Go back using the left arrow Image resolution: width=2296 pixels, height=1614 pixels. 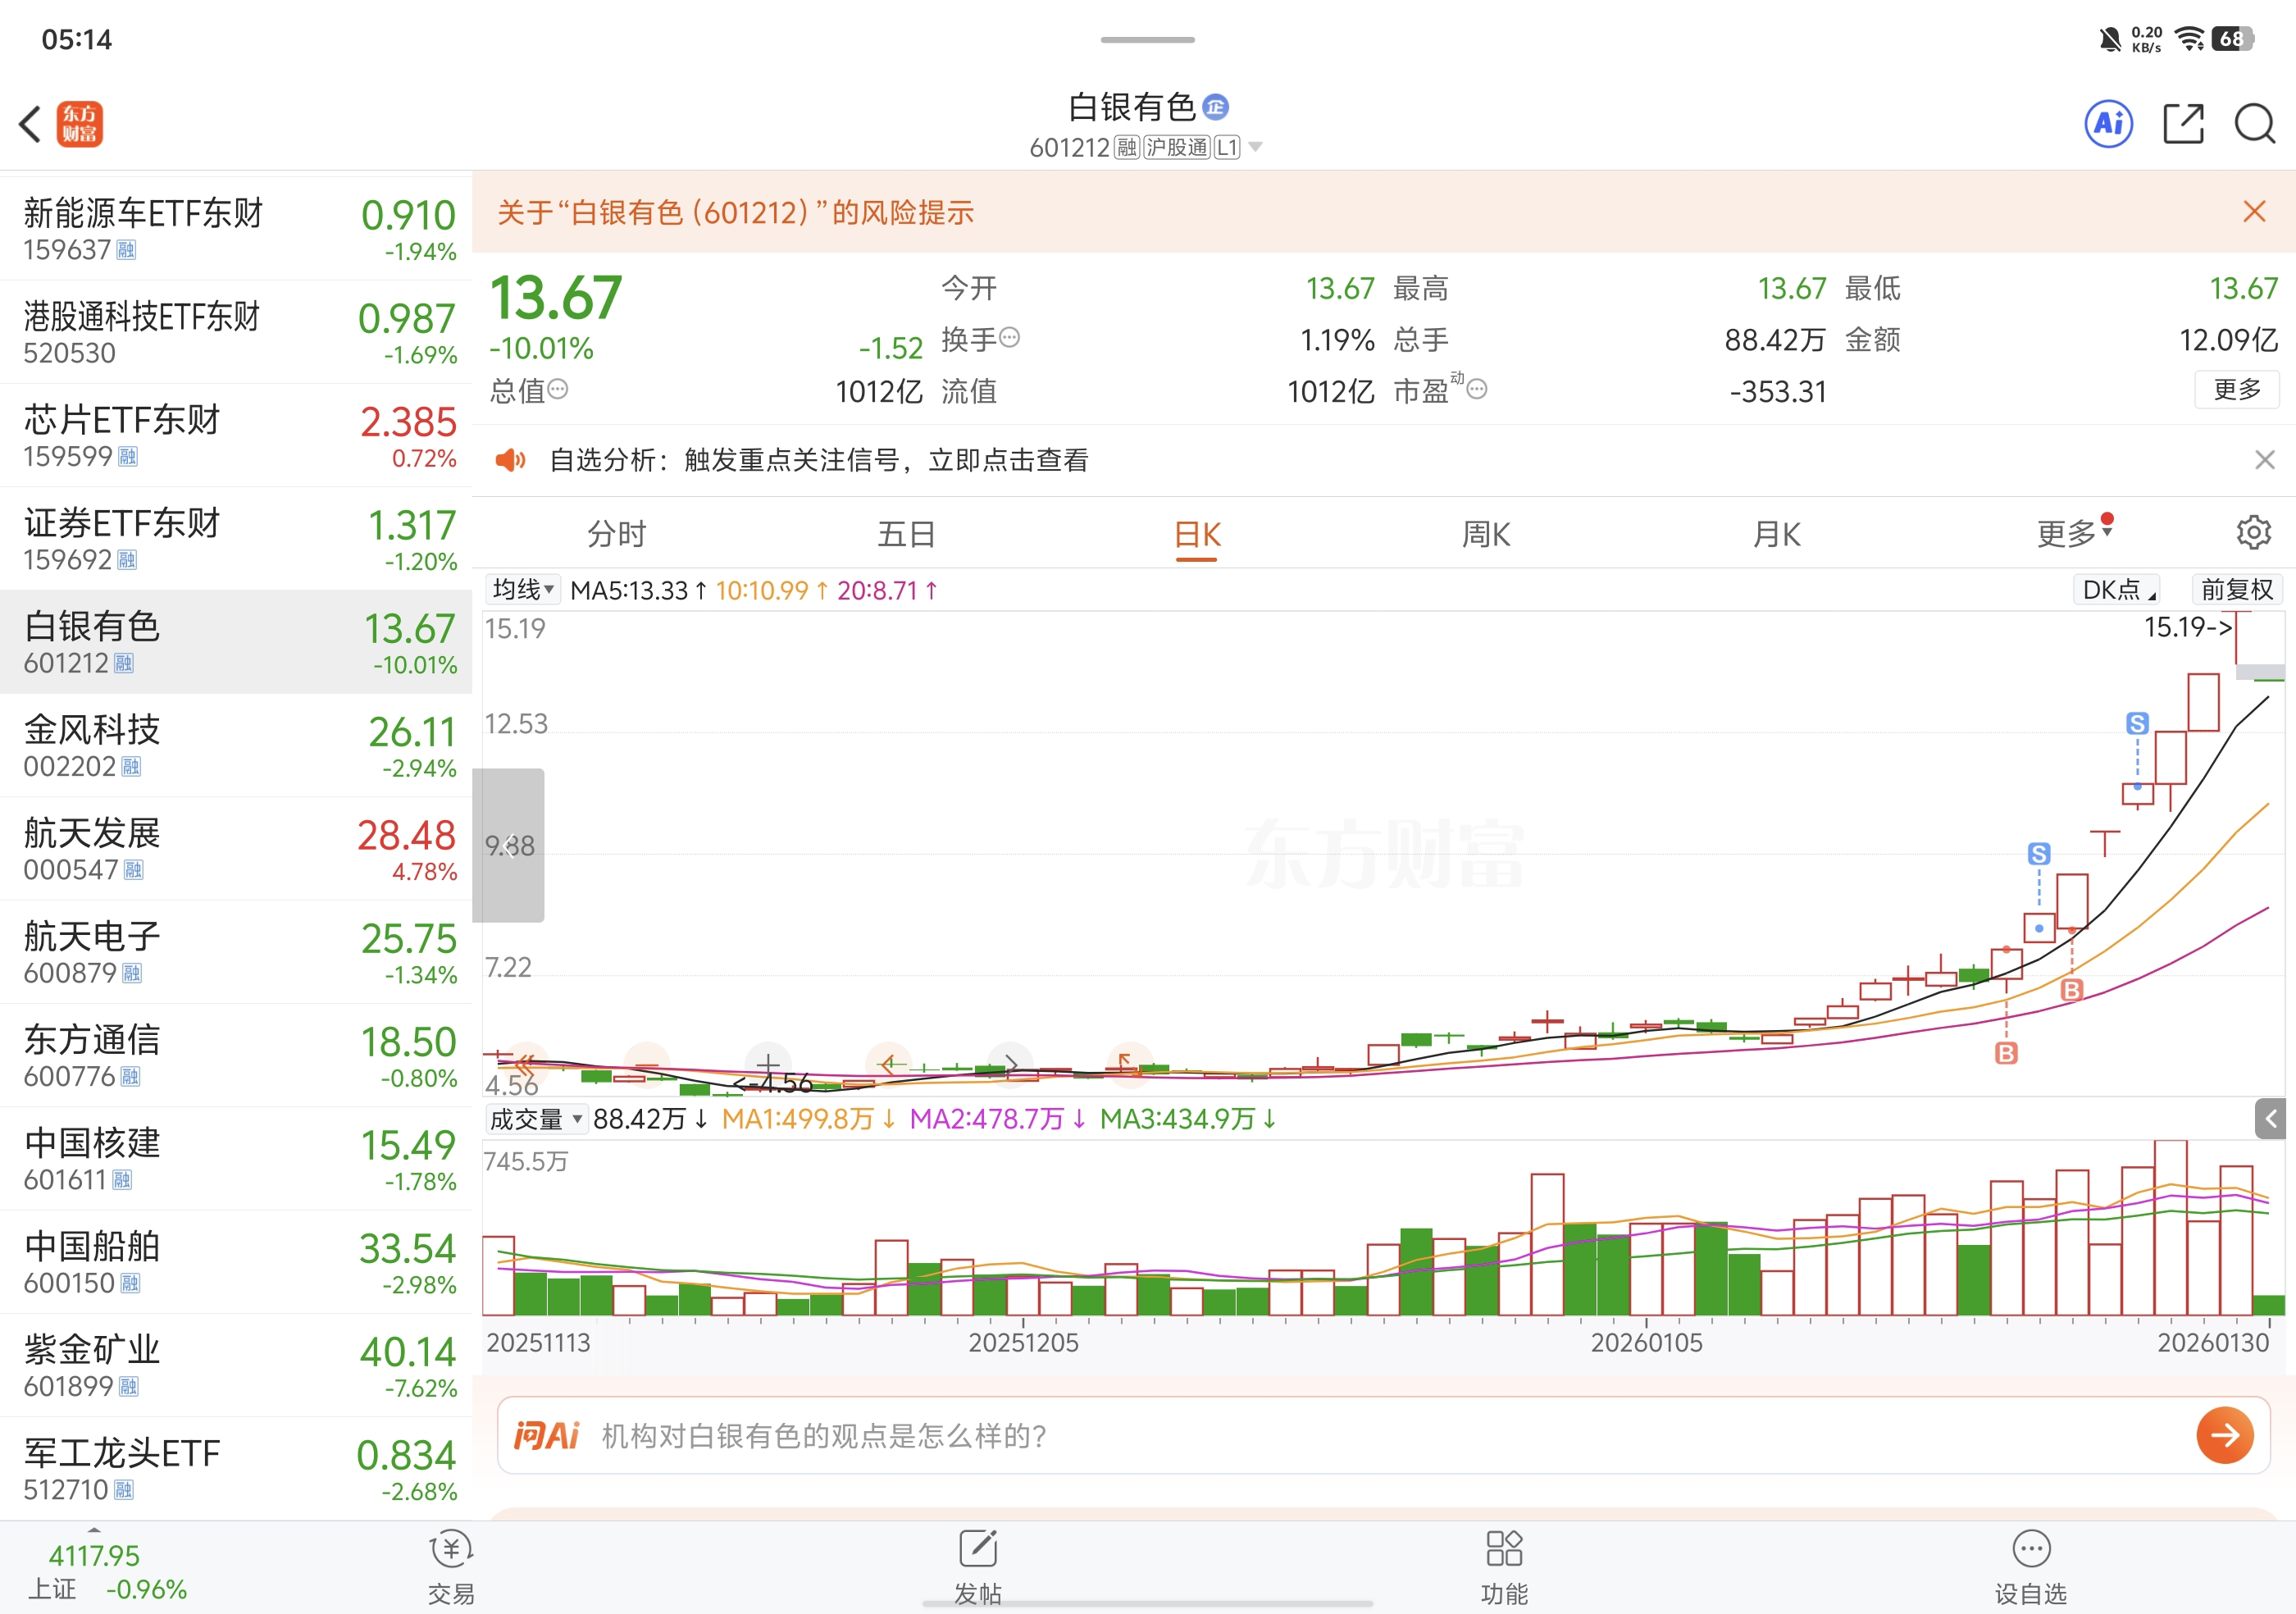click(30, 124)
